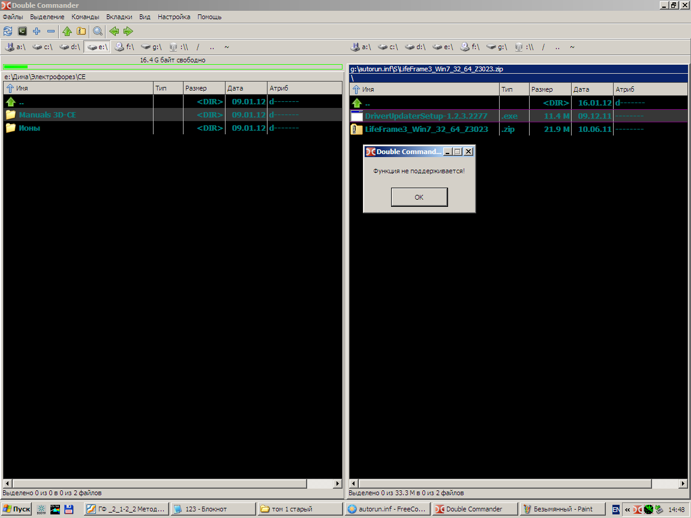Viewport: 691px width, 518px height.
Task: Click the Refresh icon in toolbar
Action: click(x=8, y=31)
